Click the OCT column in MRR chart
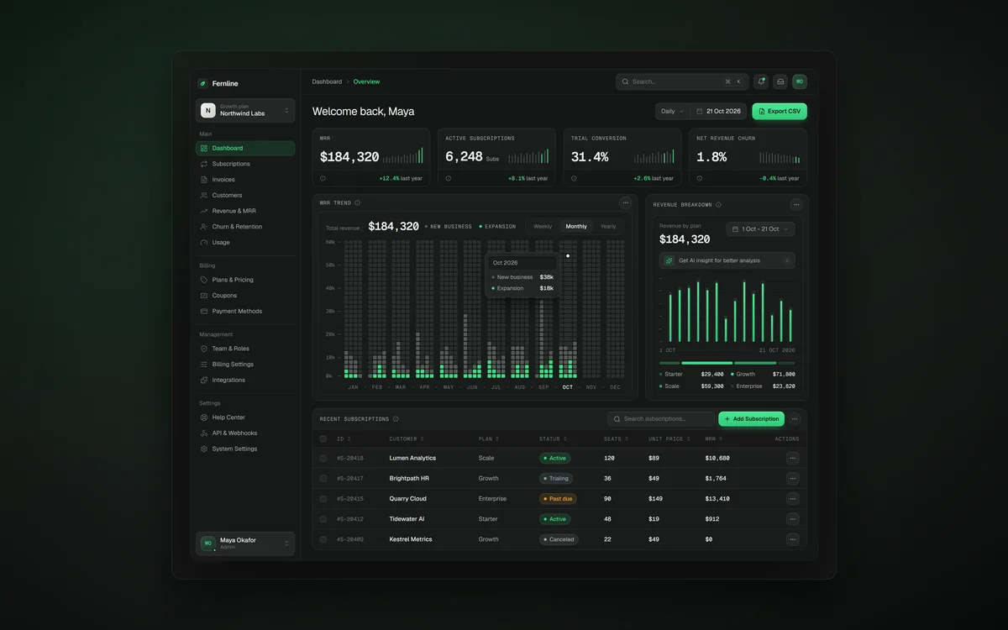This screenshot has height=630, width=1008. click(x=568, y=309)
